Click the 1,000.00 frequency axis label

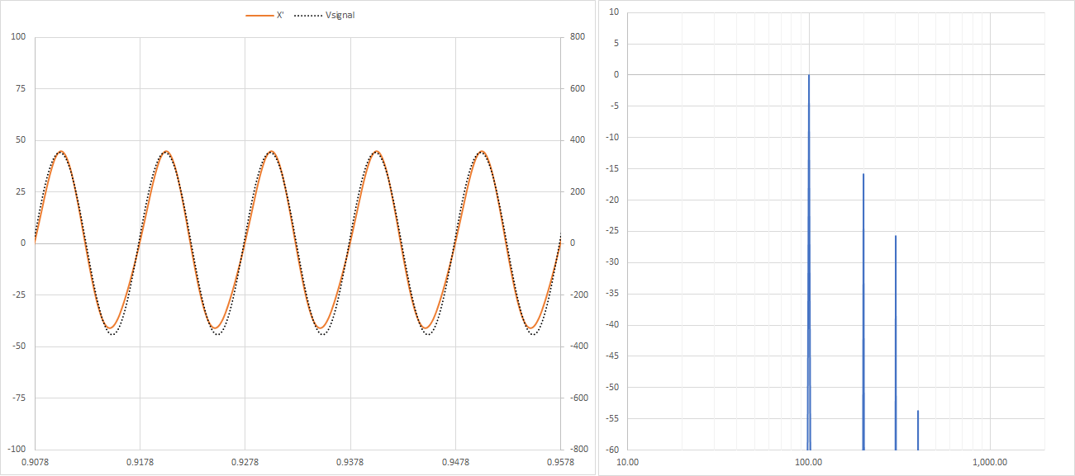(x=990, y=462)
